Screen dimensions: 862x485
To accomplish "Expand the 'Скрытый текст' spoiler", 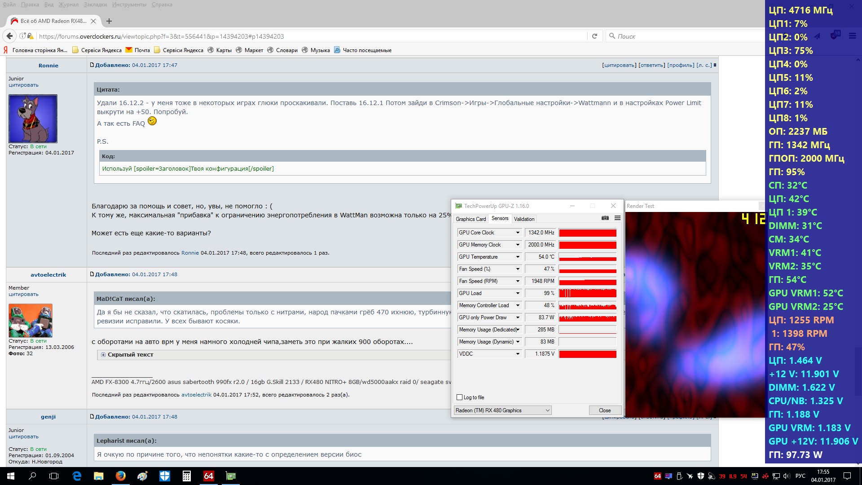I will pos(103,355).
